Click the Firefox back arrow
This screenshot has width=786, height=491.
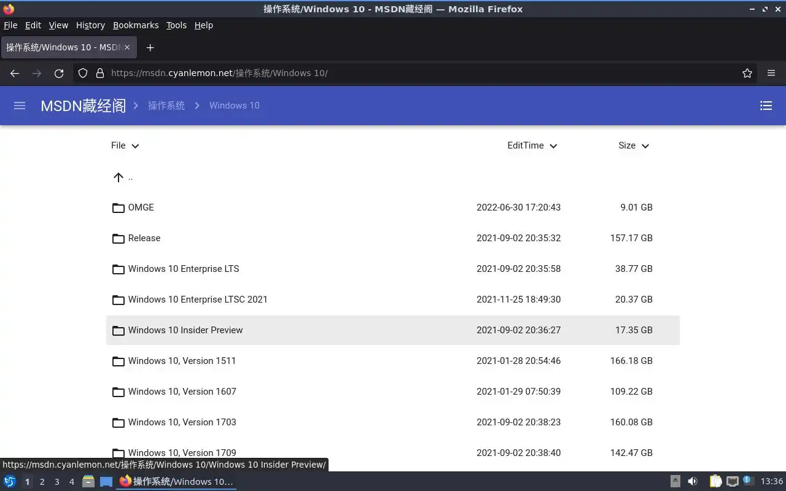tap(15, 73)
